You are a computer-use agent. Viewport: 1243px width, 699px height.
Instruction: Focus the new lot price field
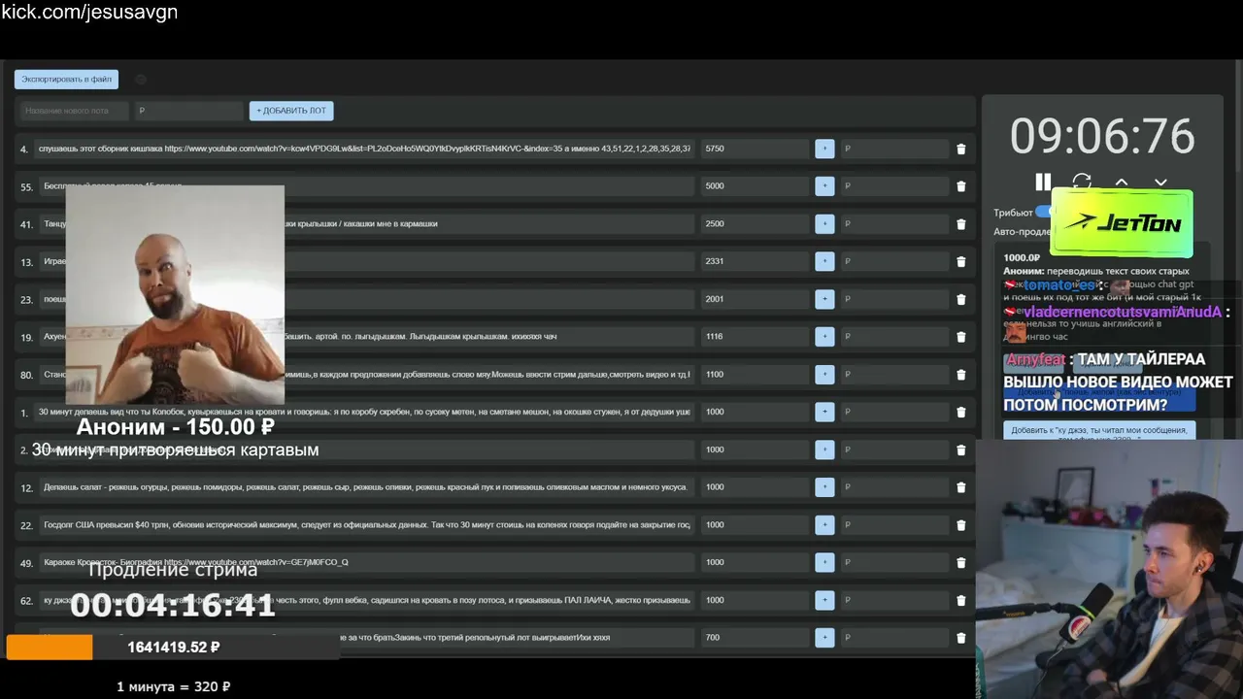click(188, 111)
